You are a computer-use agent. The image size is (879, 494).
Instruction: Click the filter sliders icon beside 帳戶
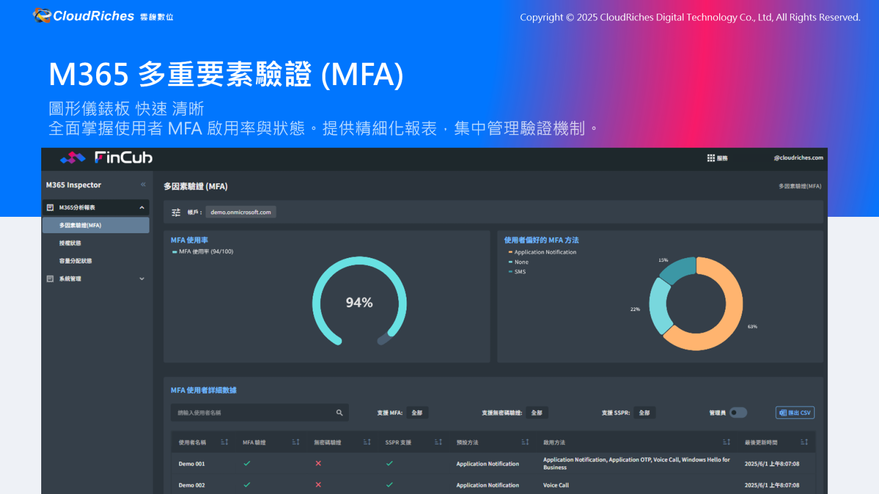[176, 212]
